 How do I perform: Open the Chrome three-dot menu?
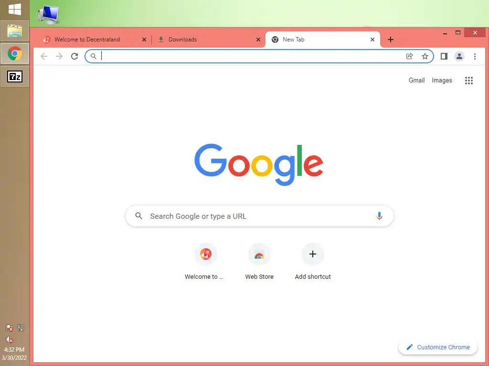click(x=475, y=56)
